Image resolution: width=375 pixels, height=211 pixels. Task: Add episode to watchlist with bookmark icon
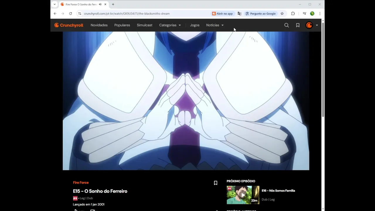(x=216, y=183)
